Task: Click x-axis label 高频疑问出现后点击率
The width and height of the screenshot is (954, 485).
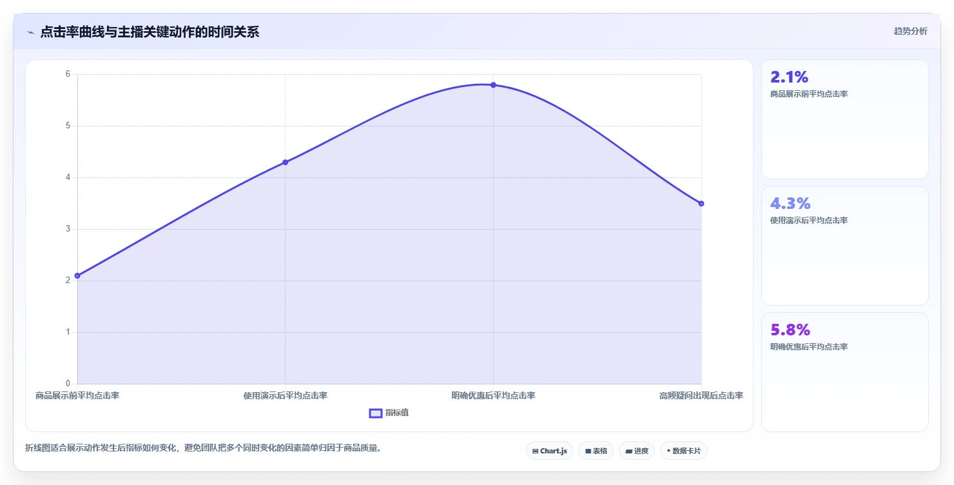Action: tap(701, 395)
